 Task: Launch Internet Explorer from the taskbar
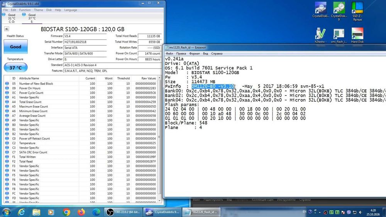click(21, 212)
